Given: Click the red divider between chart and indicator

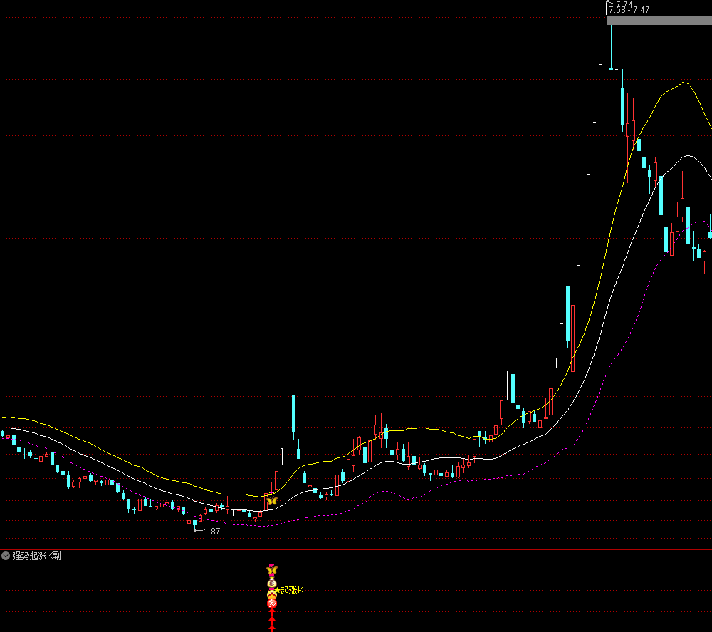Looking at the screenshot, I should click(x=356, y=549).
